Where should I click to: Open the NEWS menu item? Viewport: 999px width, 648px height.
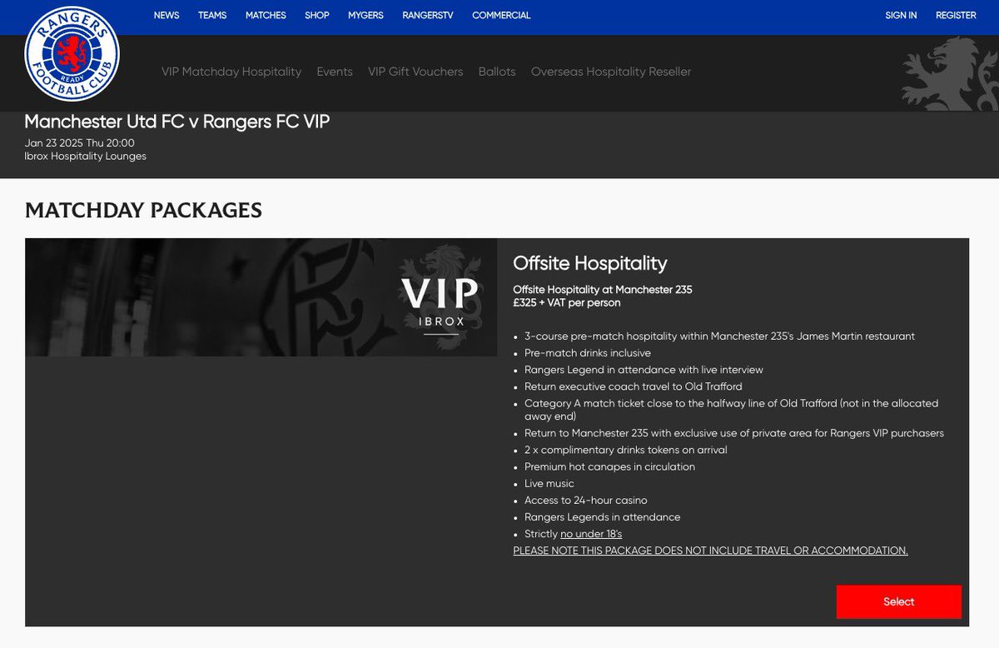166,16
